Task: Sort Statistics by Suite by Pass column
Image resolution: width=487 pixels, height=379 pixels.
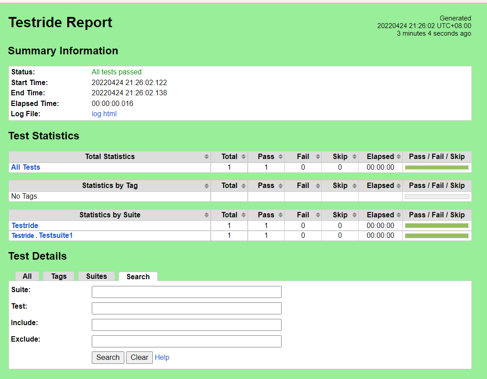Action: pos(266,215)
